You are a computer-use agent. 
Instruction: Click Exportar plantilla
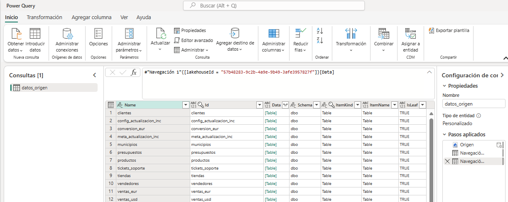(449, 30)
